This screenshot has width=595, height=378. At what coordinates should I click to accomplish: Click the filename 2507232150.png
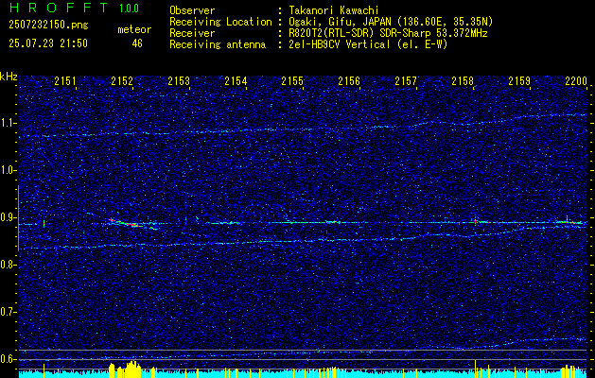coord(48,26)
